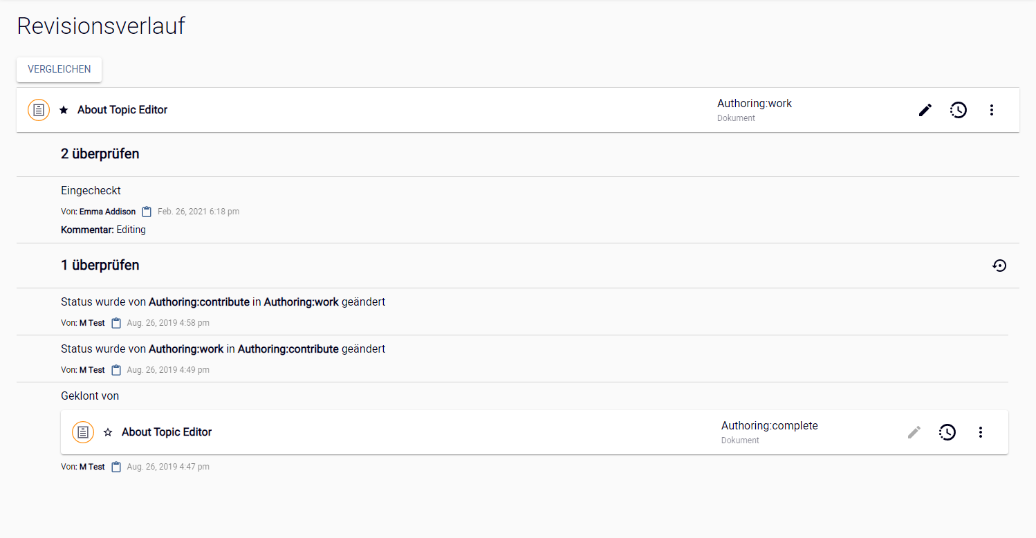Click the 'Eingecheckt' entry text
The image size is (1036, 538).
(91, 191)
